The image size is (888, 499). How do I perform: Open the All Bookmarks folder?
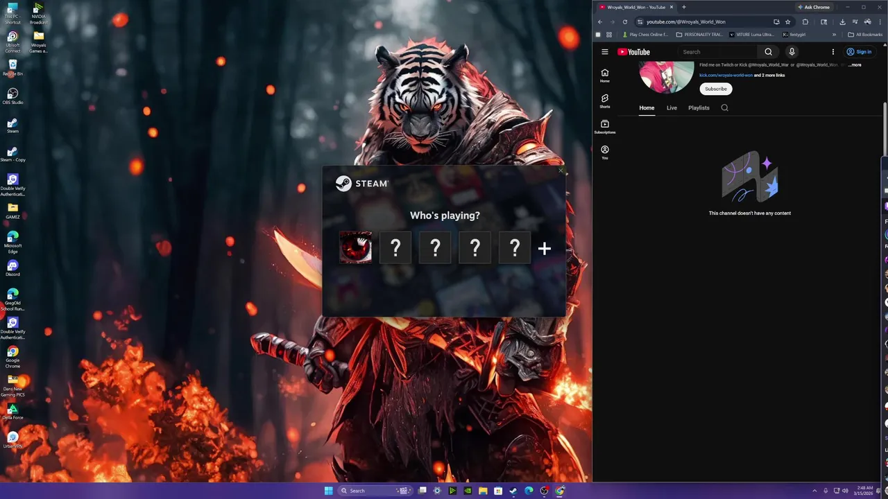865,35
